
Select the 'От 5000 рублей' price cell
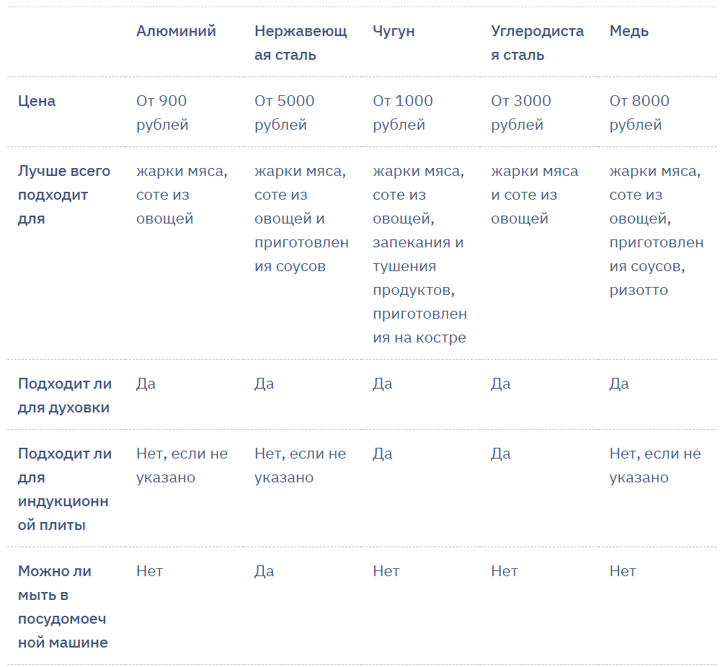point(284,112)
